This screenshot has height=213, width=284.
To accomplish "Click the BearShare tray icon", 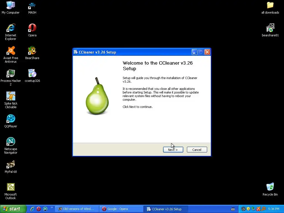I will 244,209.
